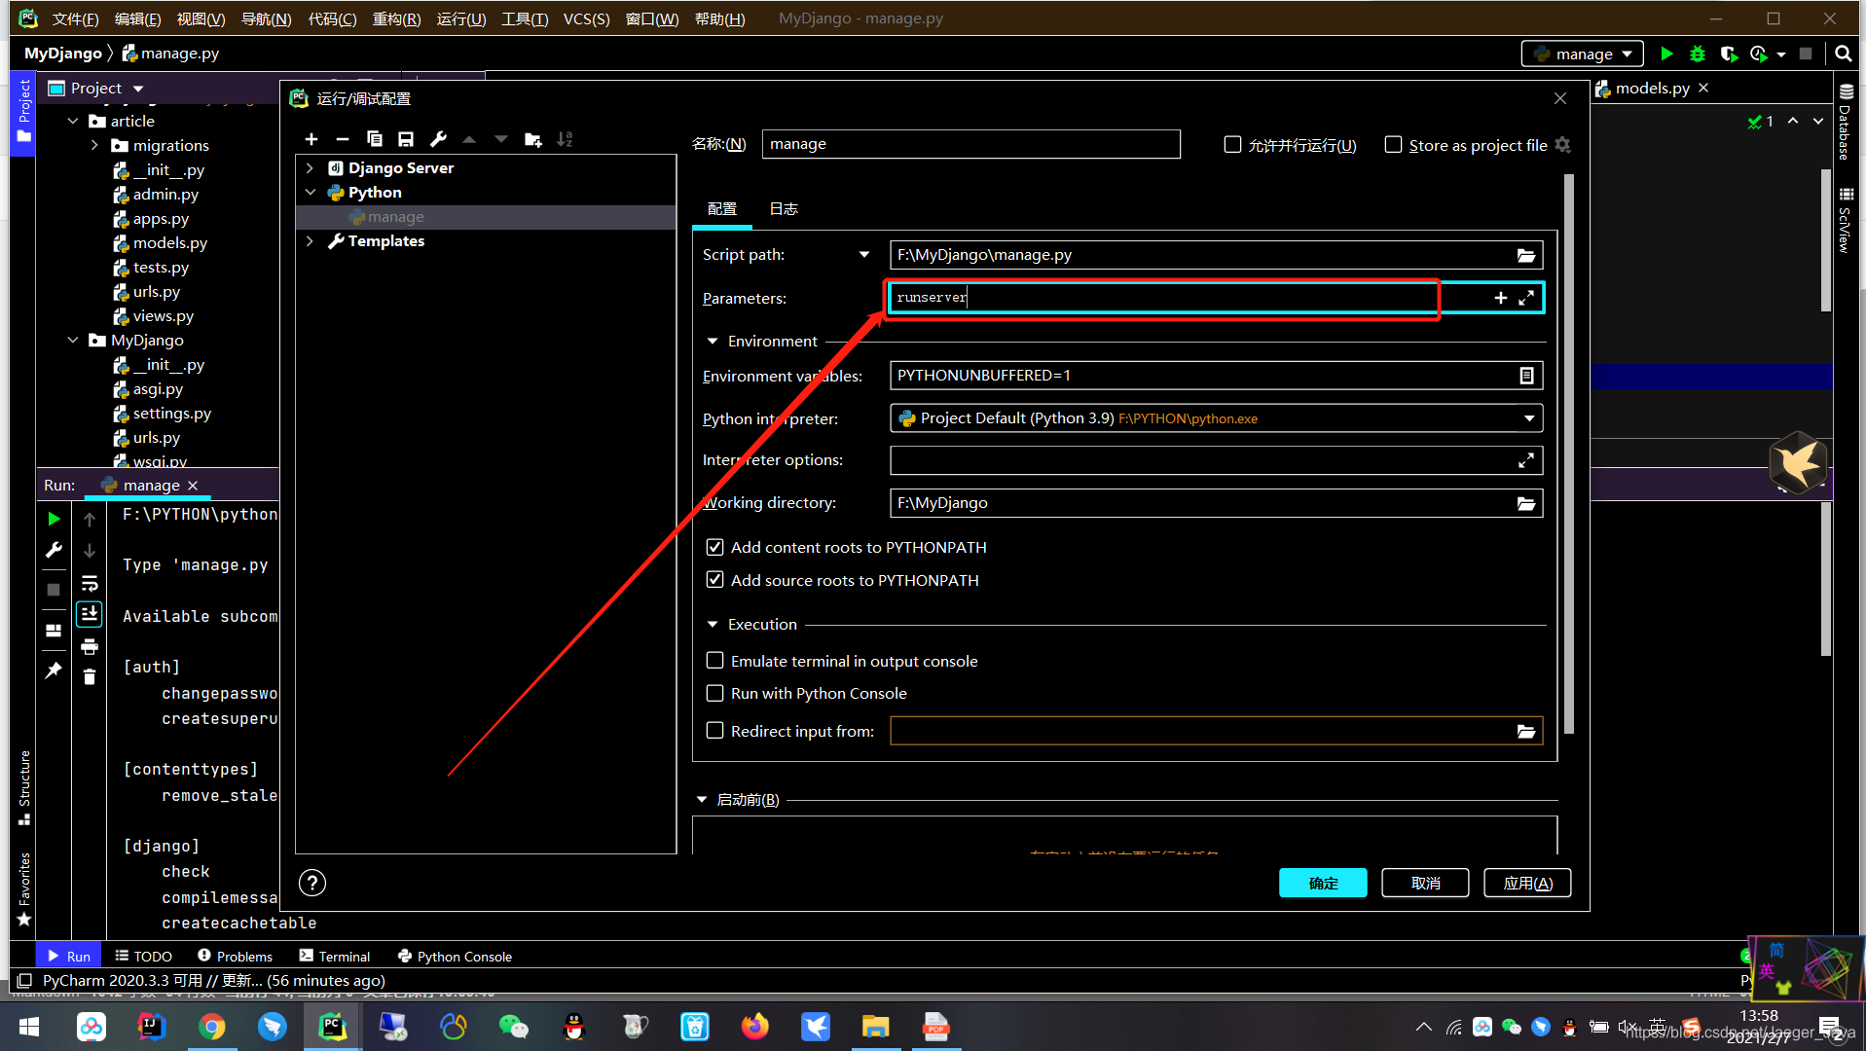
Task: Move configuration into new folder icon
Action: pos(532,139)
